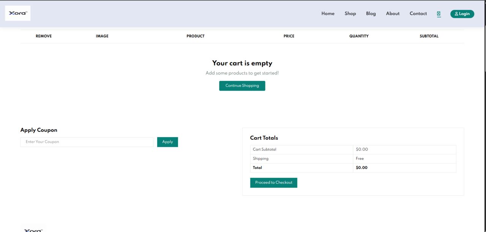Click Continue Shopping button
Image resolution: width=486 pixels, height=232 pixels.
pos(242,86)
